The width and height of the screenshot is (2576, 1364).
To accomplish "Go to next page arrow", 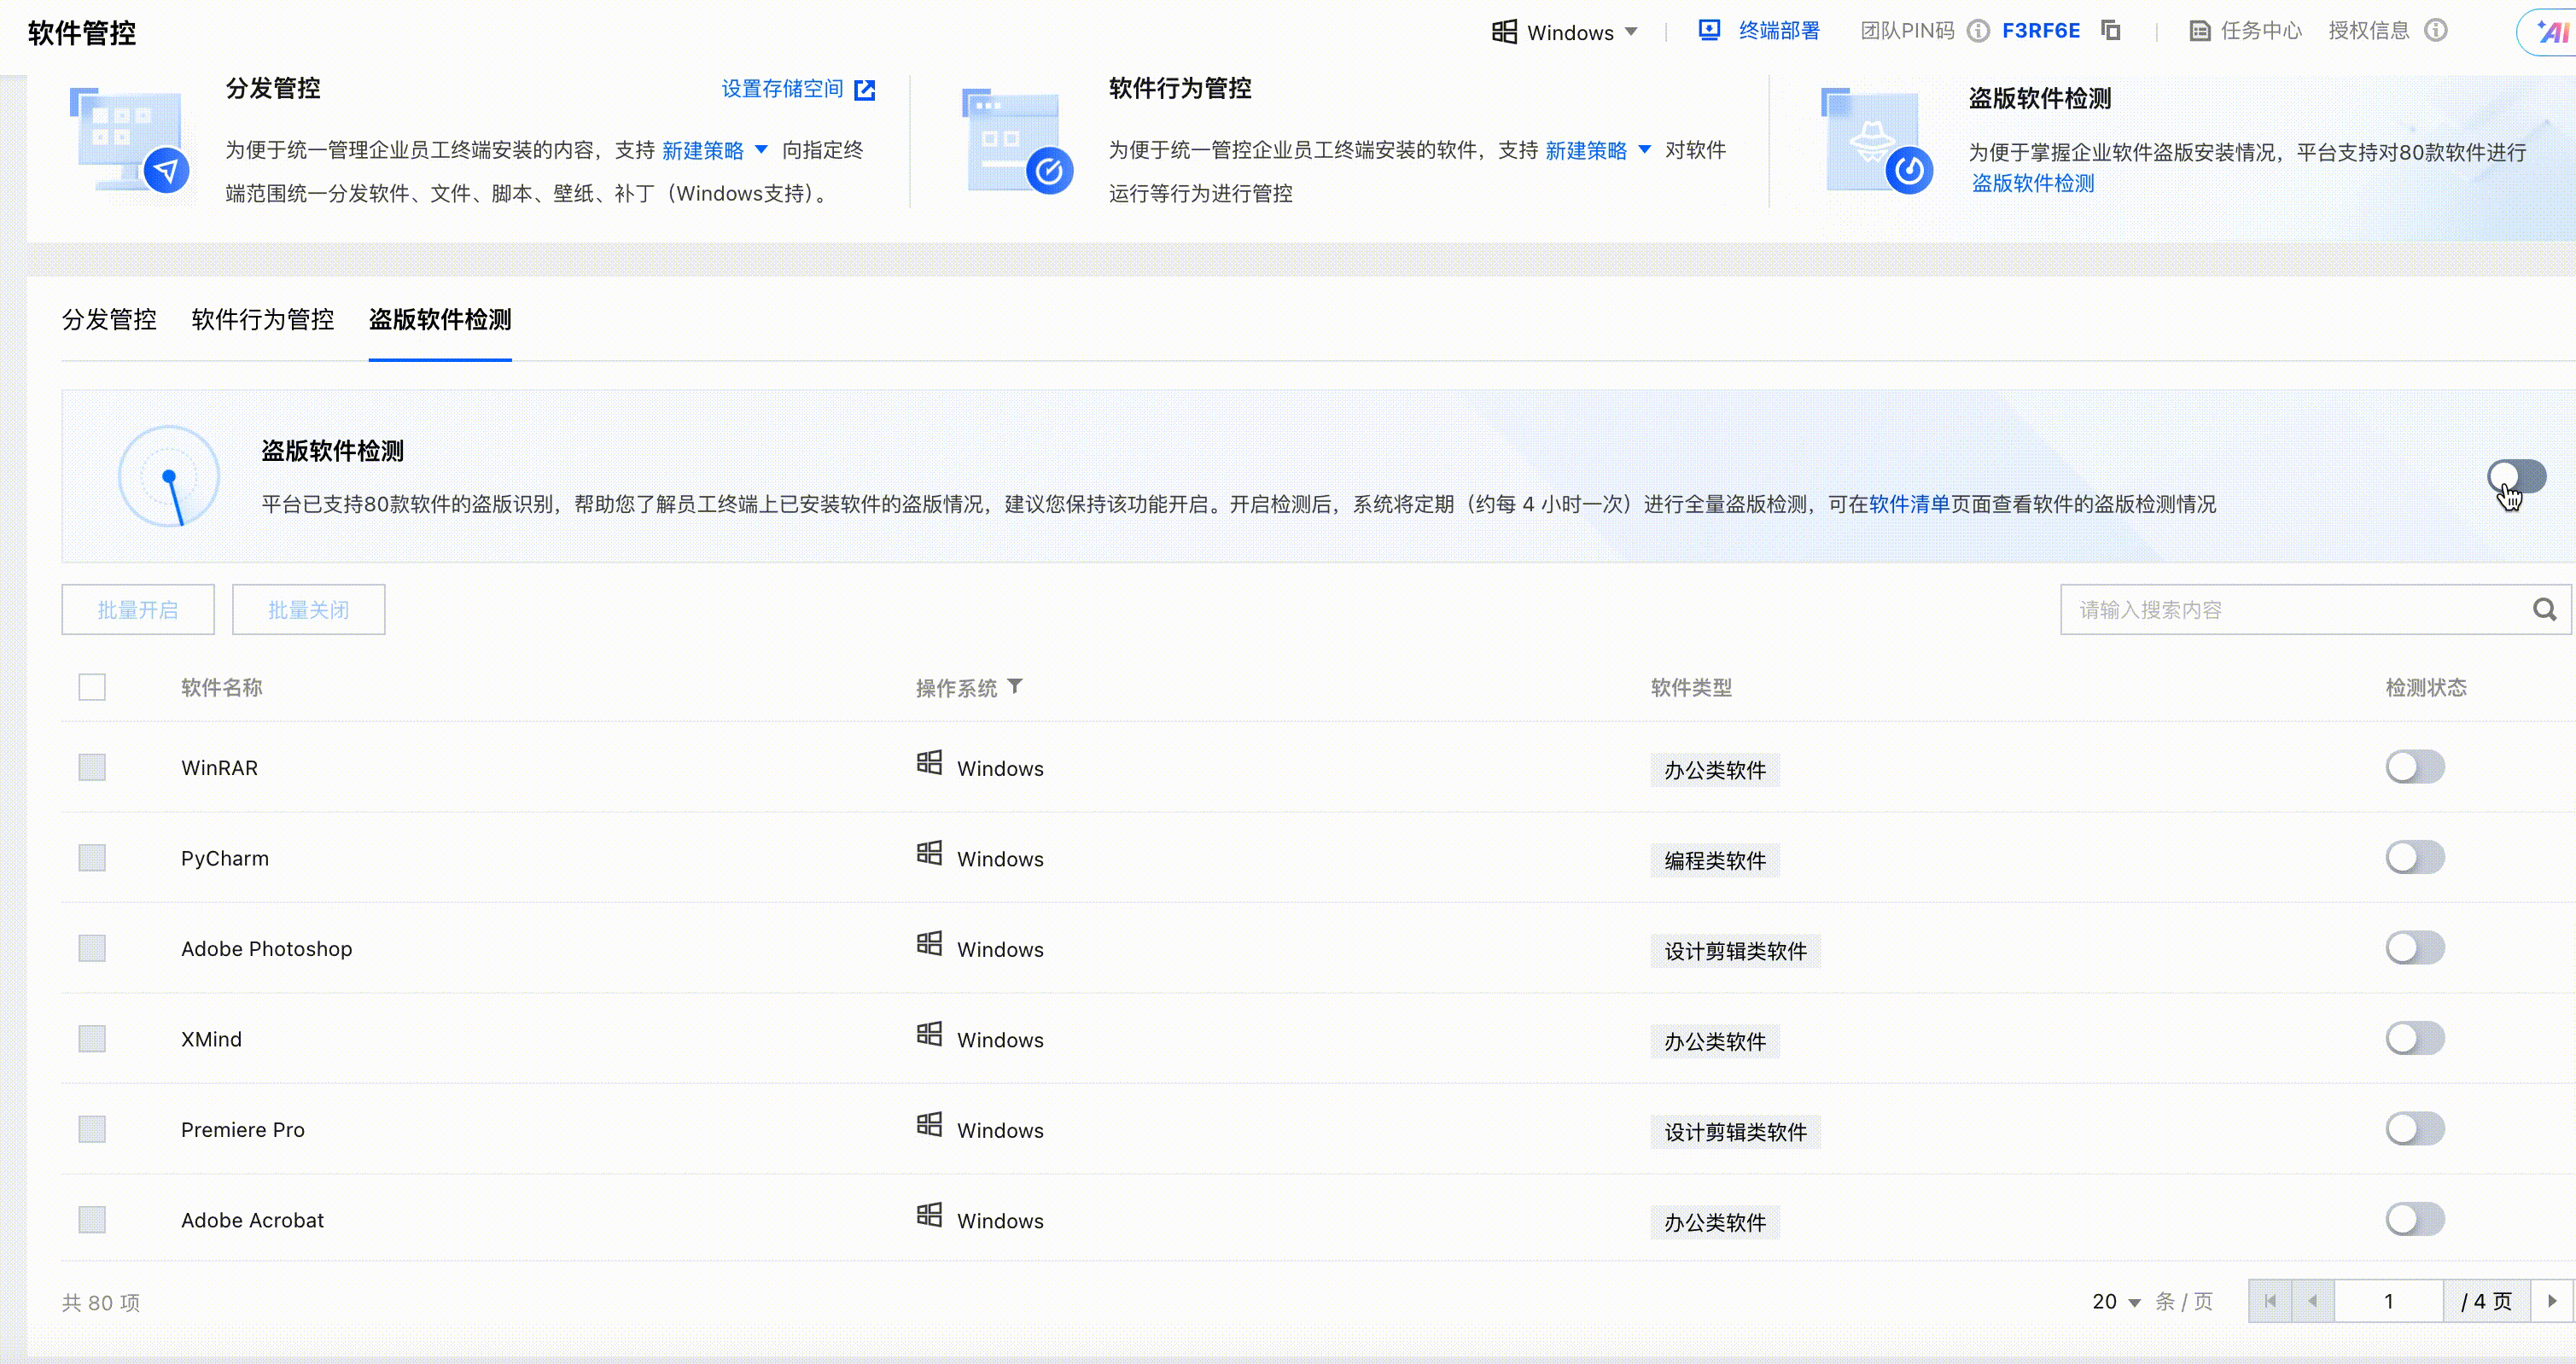I will pos(2551,1301).
